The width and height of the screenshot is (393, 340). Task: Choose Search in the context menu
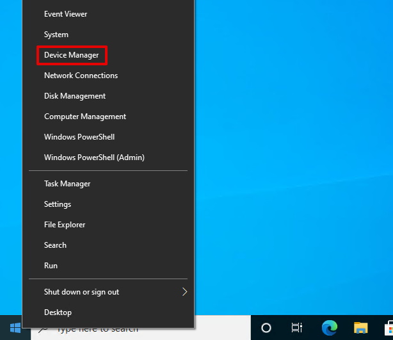point(108,245)
